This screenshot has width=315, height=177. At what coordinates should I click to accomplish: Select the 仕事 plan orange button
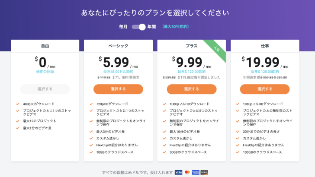tap(265, 89)
